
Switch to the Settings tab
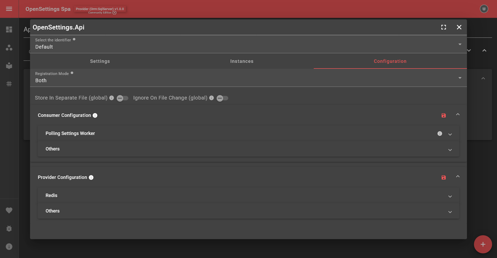click(100, 61)
